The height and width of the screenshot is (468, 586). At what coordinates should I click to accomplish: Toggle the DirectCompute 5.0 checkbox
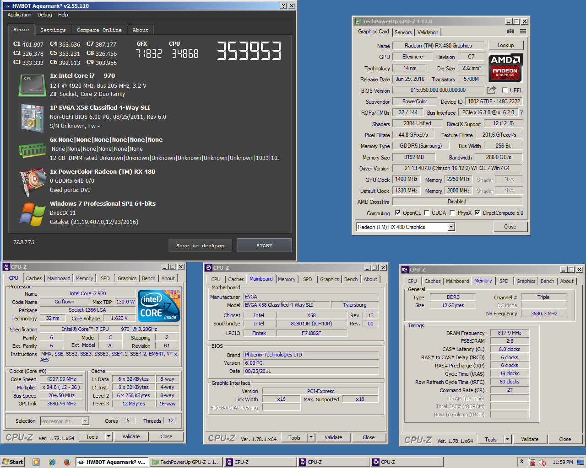point(477,213)
